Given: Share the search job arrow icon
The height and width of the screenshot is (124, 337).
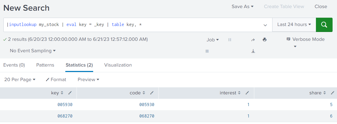Looking at the screenshot, I should 253,40.
